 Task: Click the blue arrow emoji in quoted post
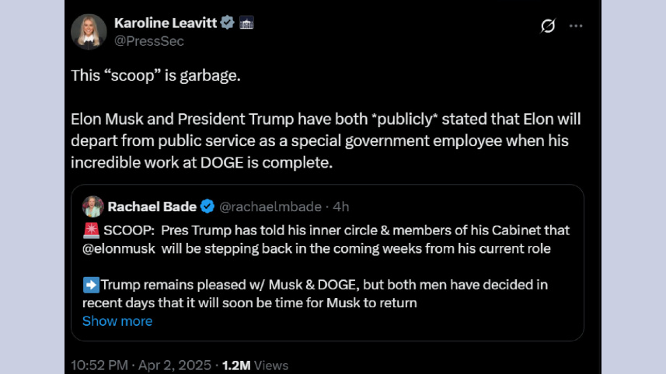90,285
